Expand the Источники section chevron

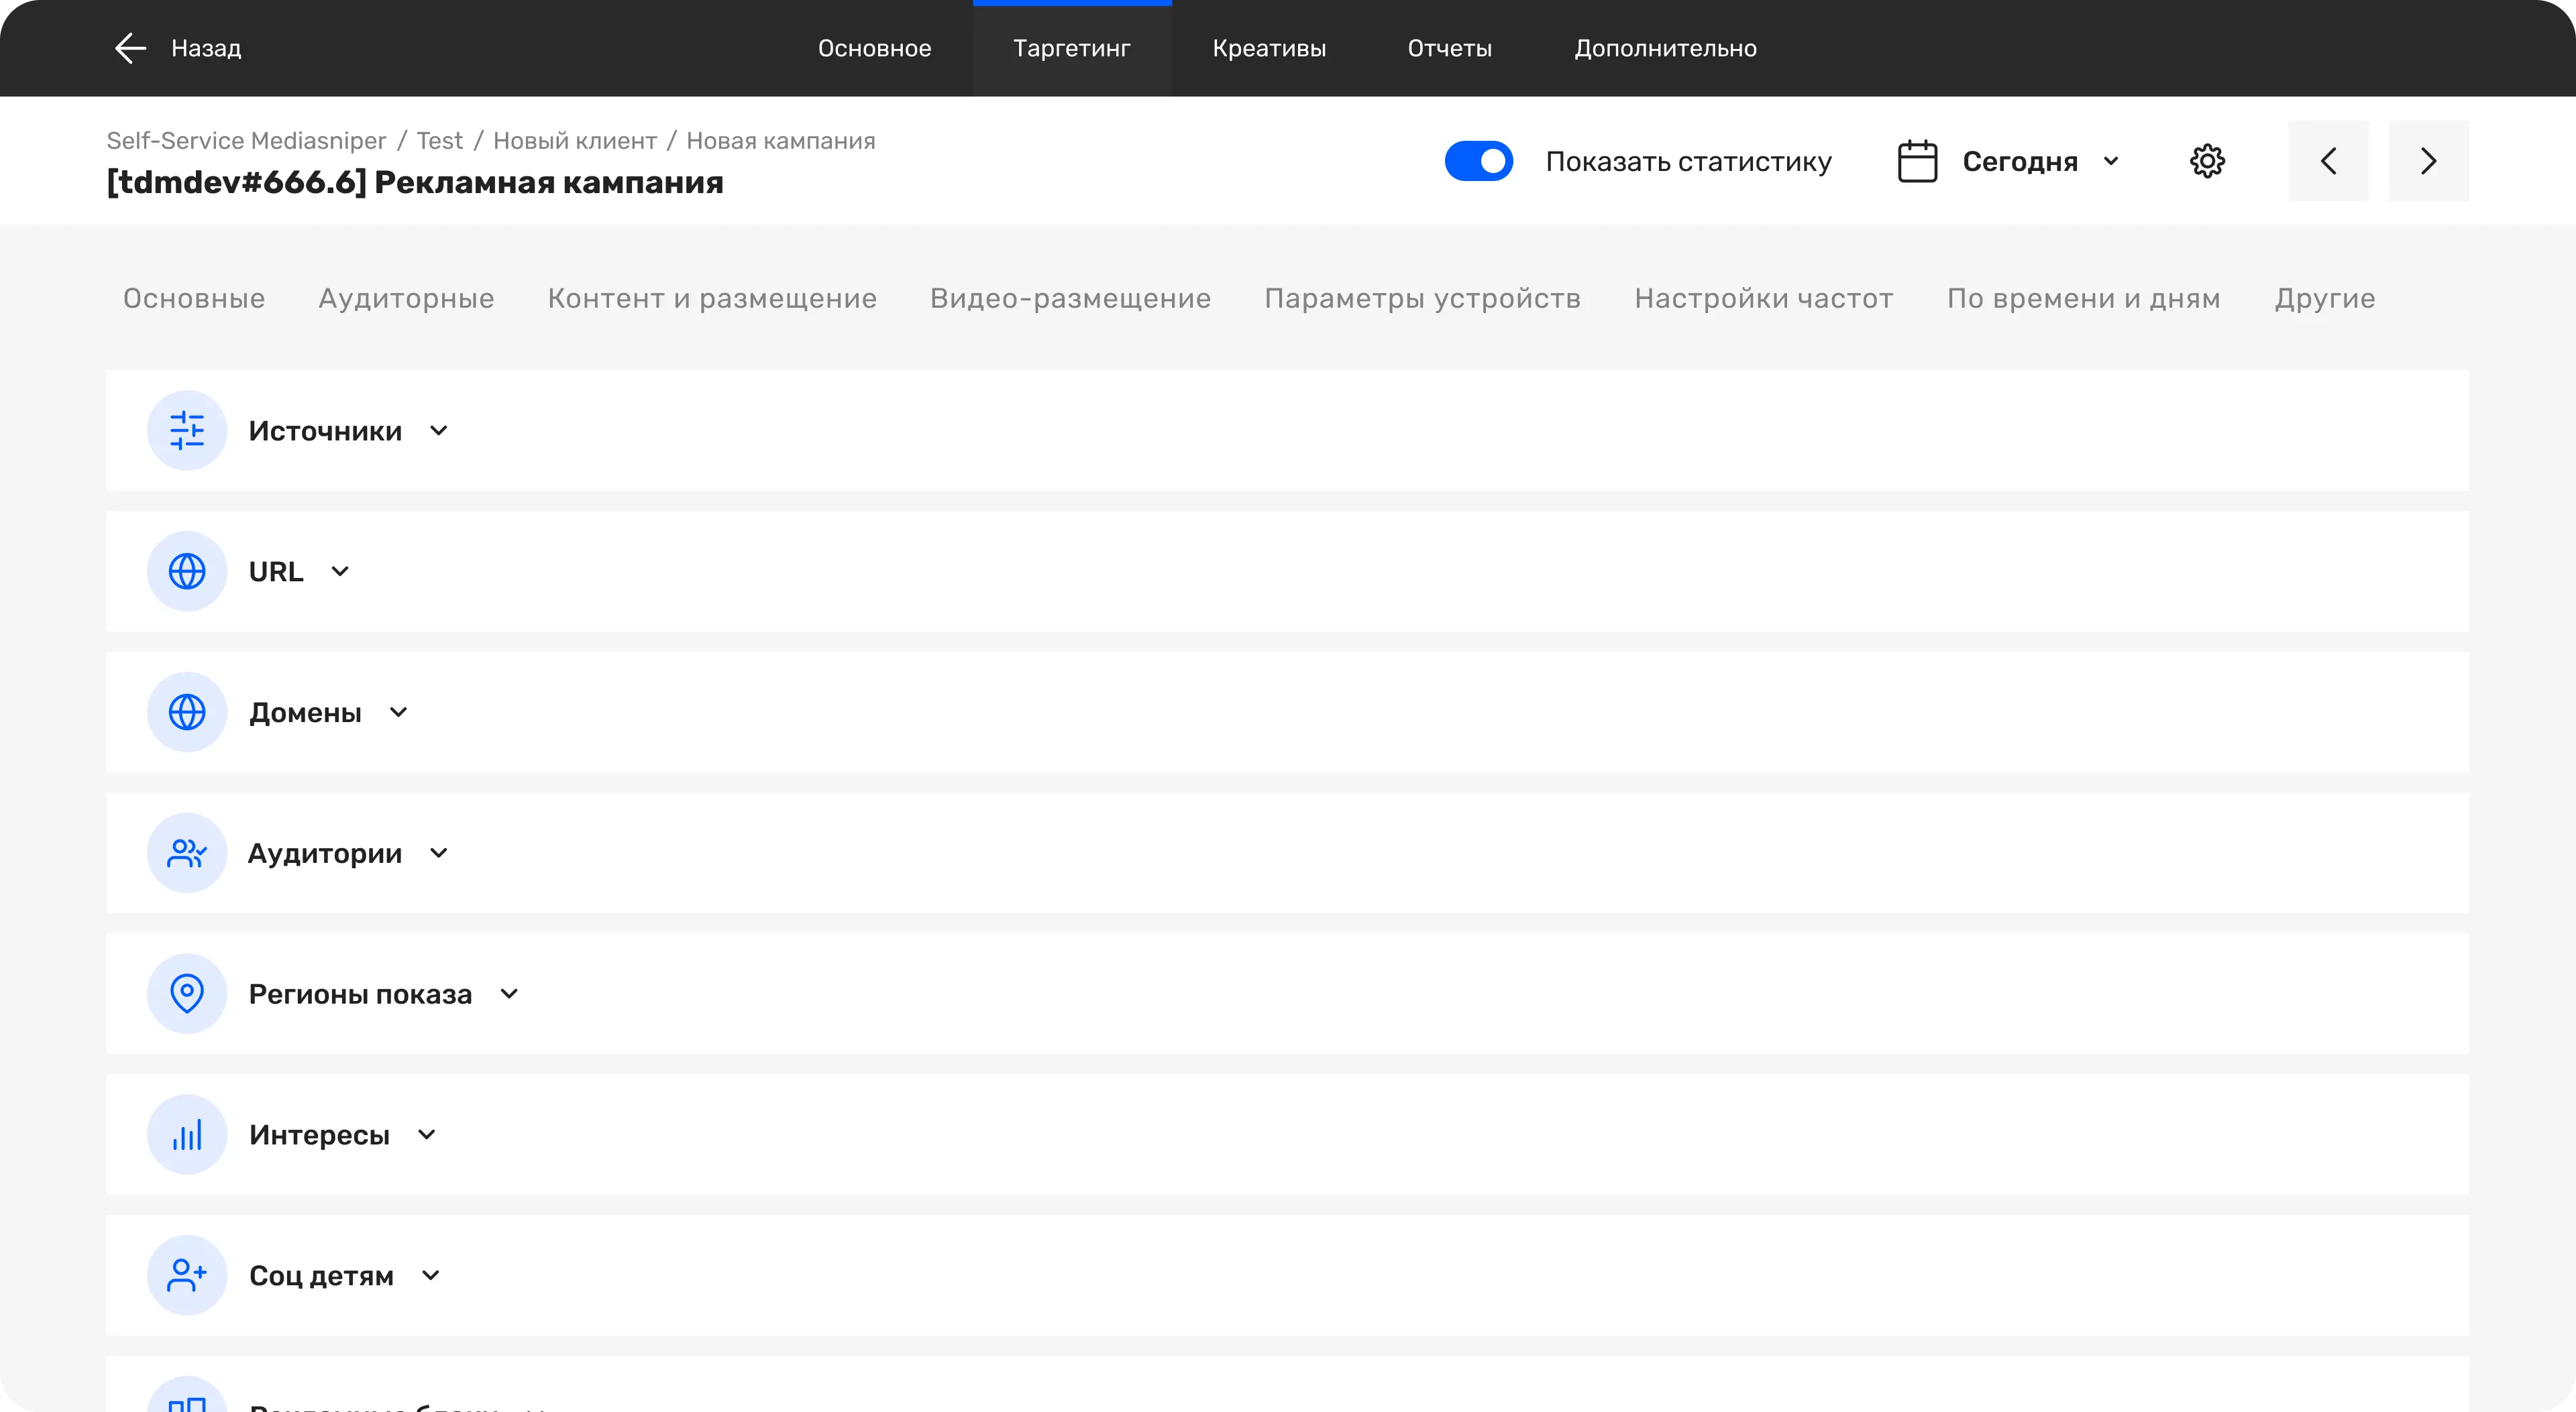(438, 430)
